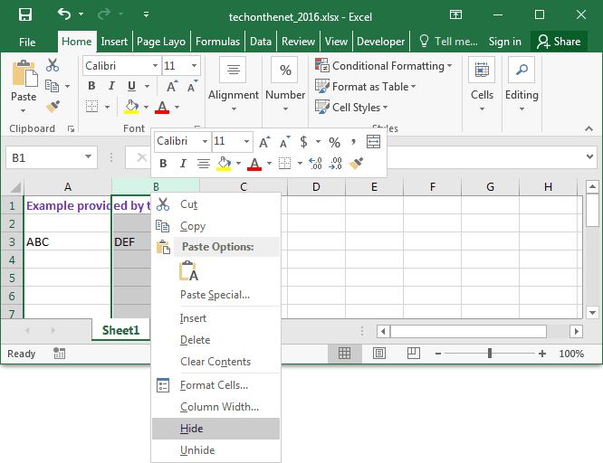Click Percent Style in the mini toolbar
This screenshot has width=603, height=463.
[x=334, y=142]
